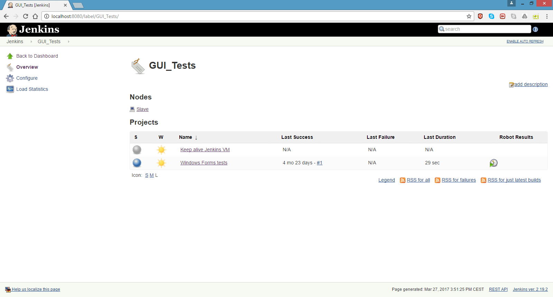This screenshot has width=553, height=297.
Task: Click the Load Statistics monitor icon
Action: pyautogui.click(x=10, y=89)
